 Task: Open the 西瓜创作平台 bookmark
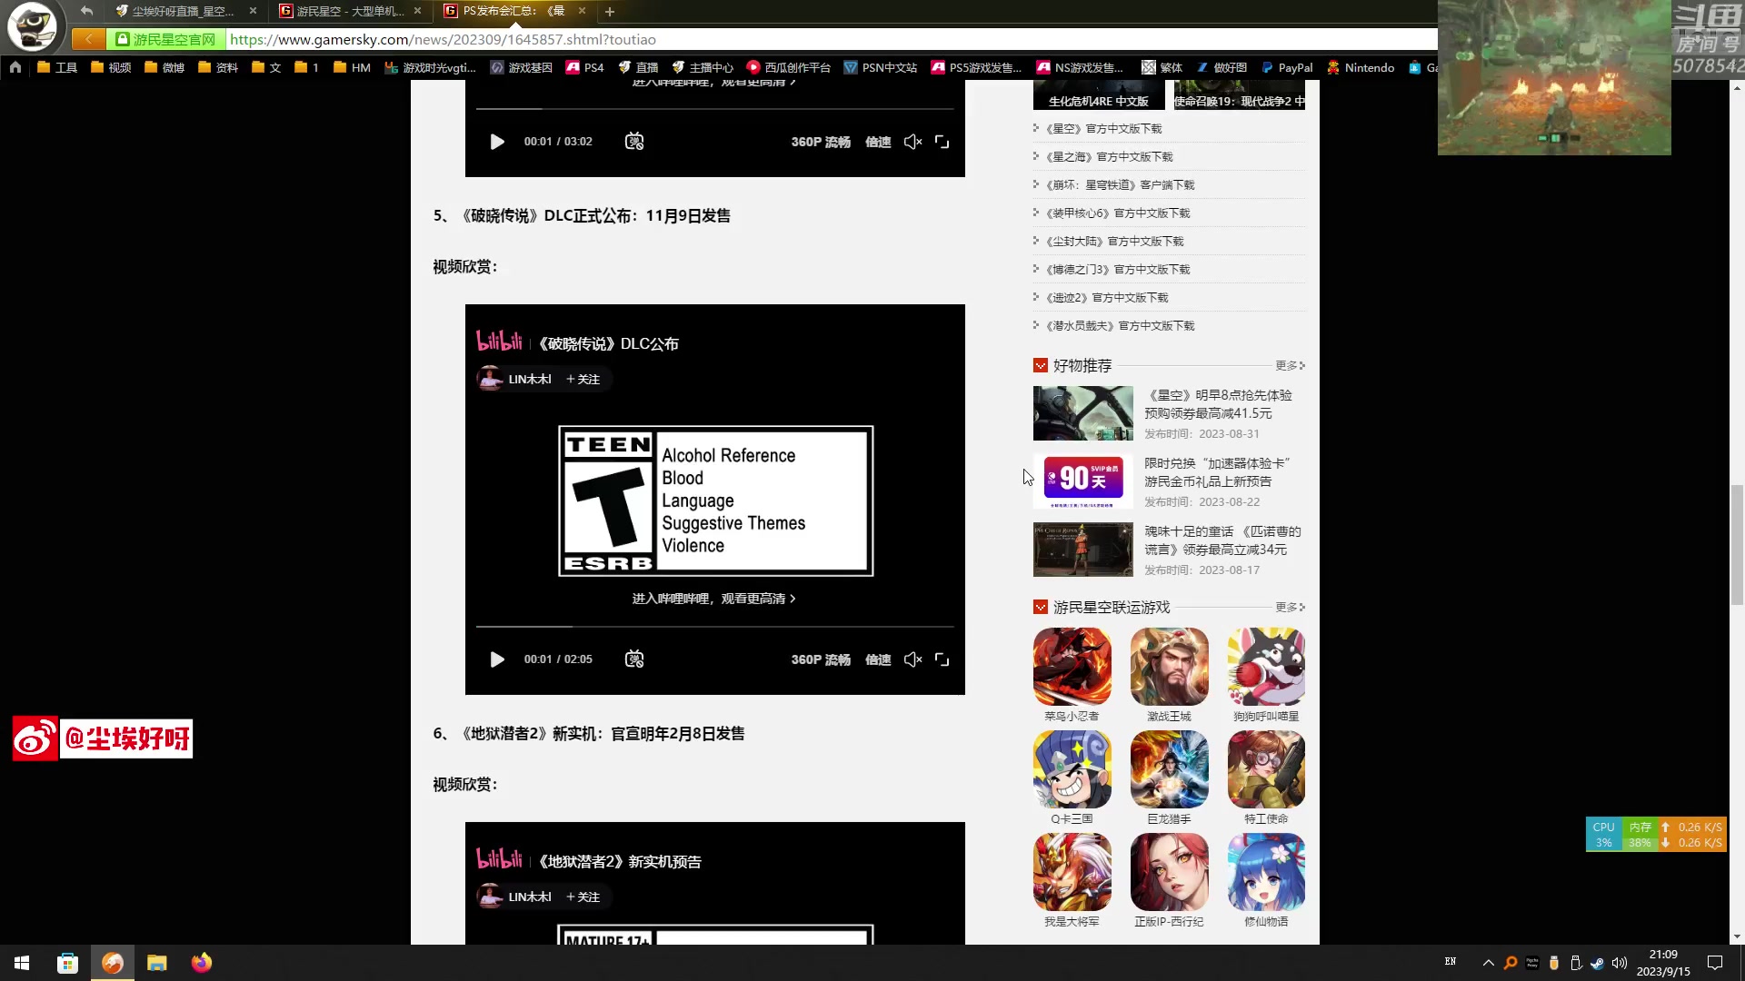pos(788,67)
